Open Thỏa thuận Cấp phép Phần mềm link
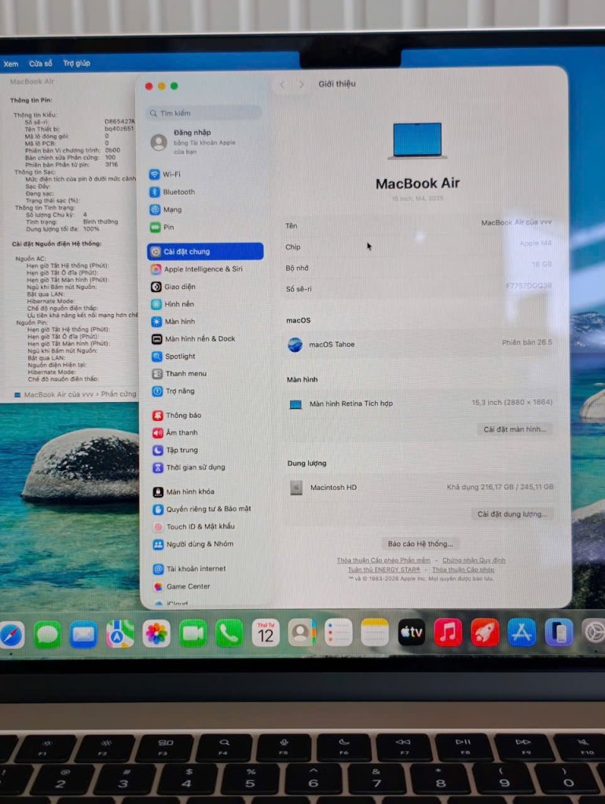The height and width of the screenshot is (804, 605). click(383, 561)
